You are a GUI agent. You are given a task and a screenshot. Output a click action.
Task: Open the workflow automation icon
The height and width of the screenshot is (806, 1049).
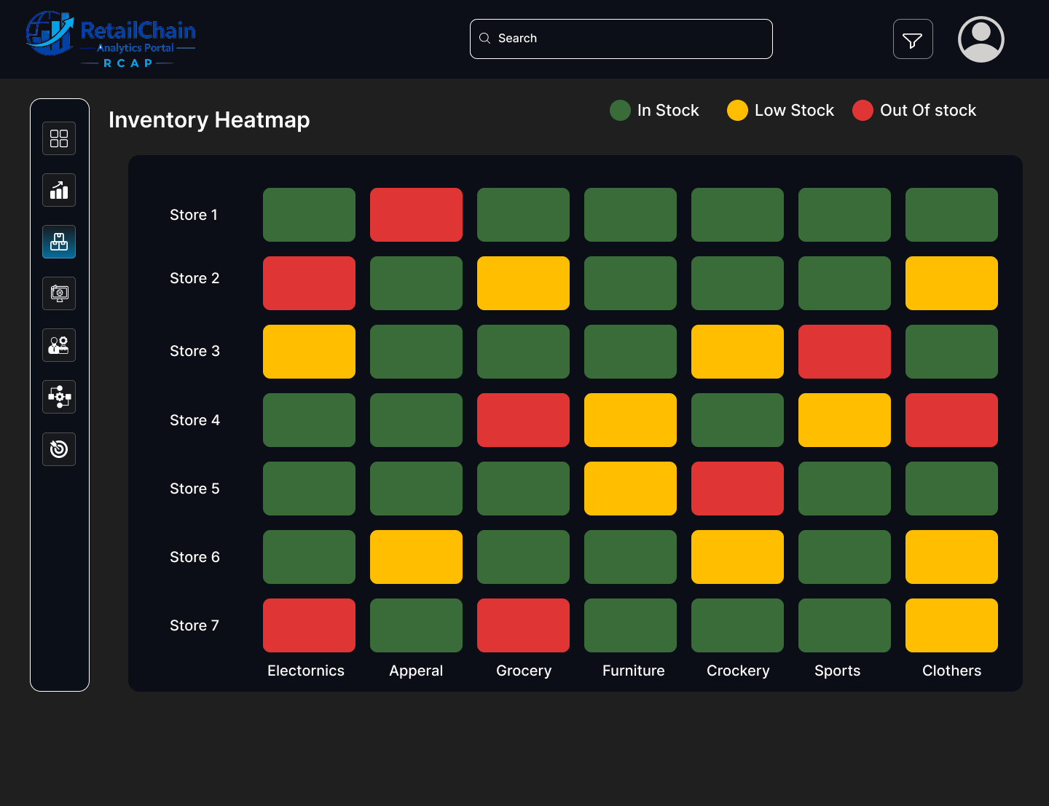point(59,397)
